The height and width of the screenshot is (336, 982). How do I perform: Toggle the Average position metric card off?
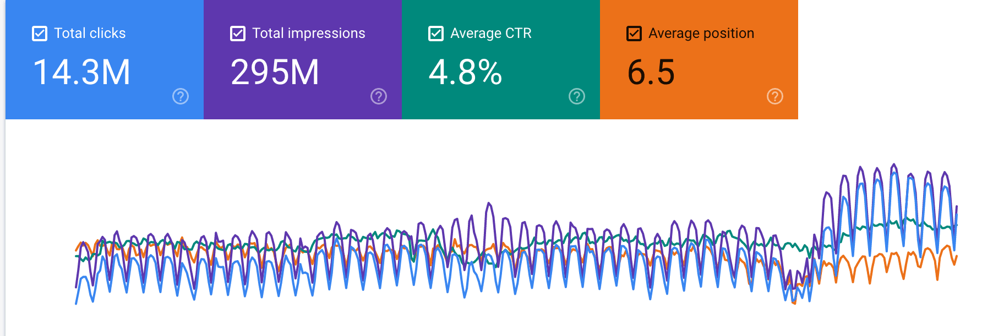tap(634, 33)
